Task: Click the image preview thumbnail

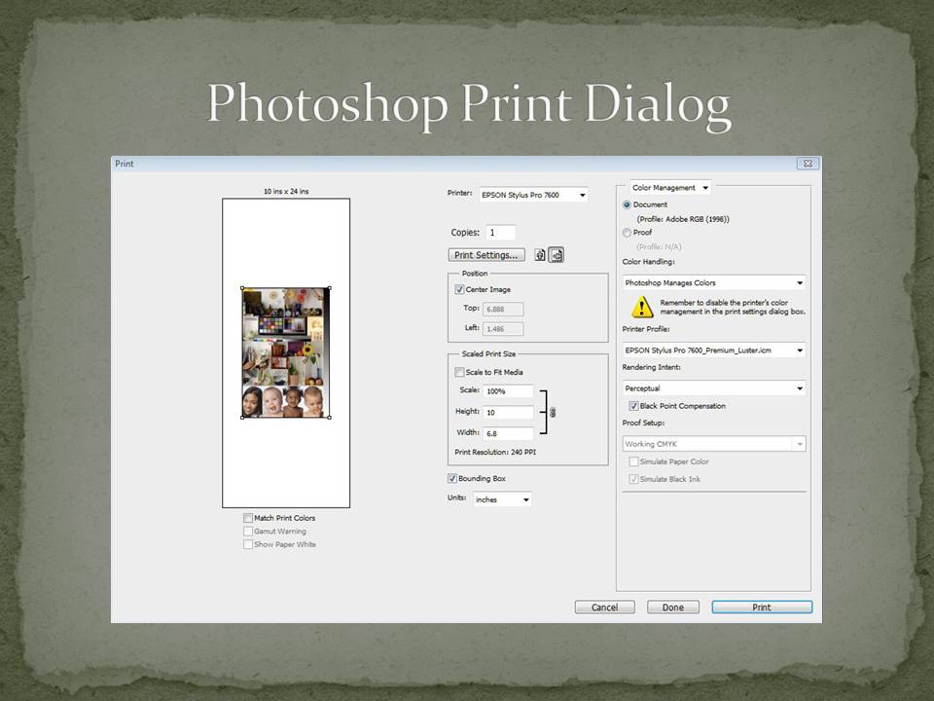Action: pos(285,352)
